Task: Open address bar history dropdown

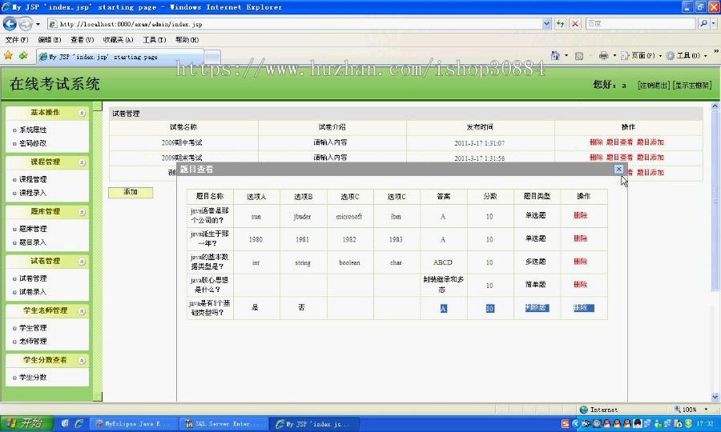Action: pyautogui.click(x=546, y=23)
